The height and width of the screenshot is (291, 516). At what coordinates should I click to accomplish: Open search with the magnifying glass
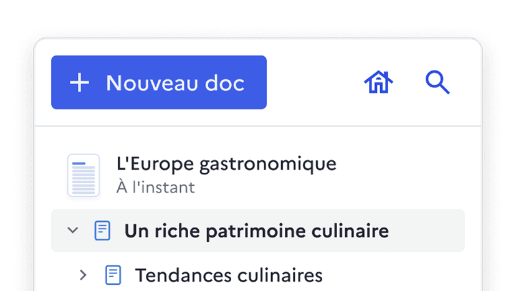(437, 82)
